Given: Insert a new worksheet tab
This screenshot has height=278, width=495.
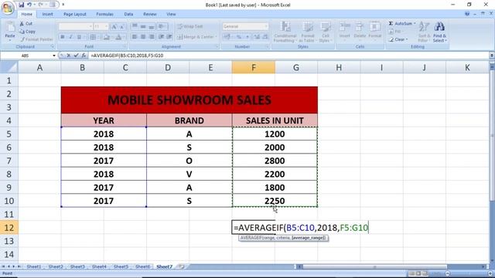Looking at the screenshot, I should (x=182, y=266).
